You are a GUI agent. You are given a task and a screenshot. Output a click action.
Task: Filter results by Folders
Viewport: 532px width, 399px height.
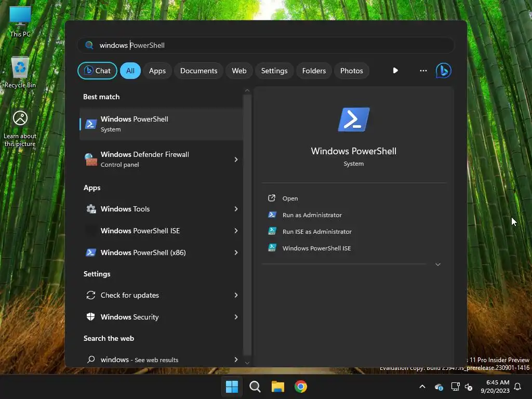coord(314,71)
